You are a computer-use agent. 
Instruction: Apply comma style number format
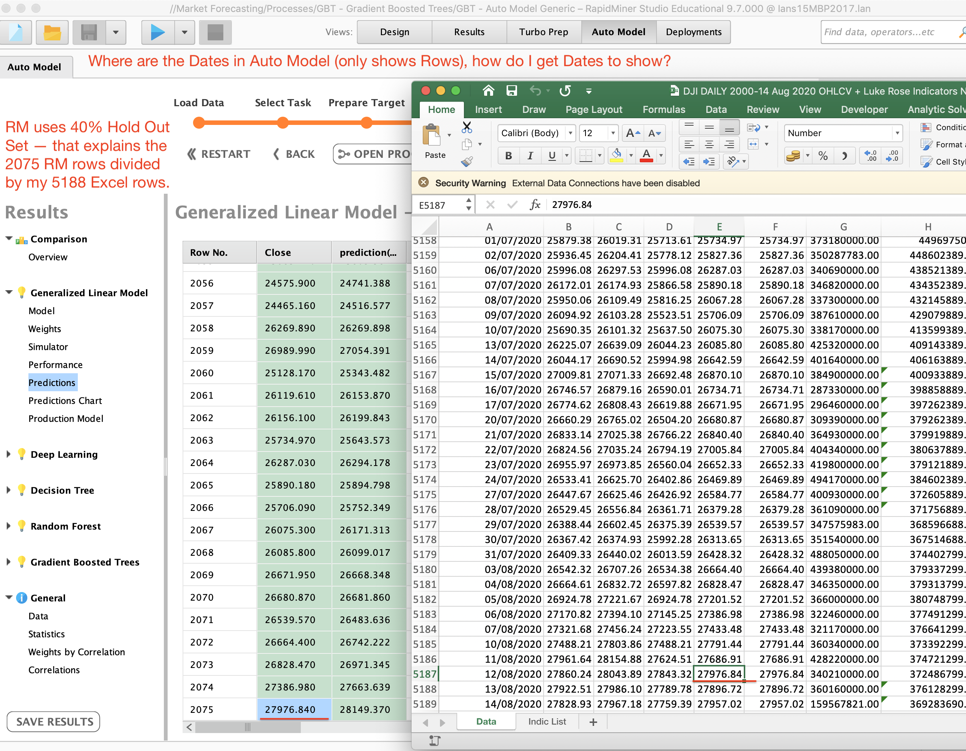[x=844, y=156]
